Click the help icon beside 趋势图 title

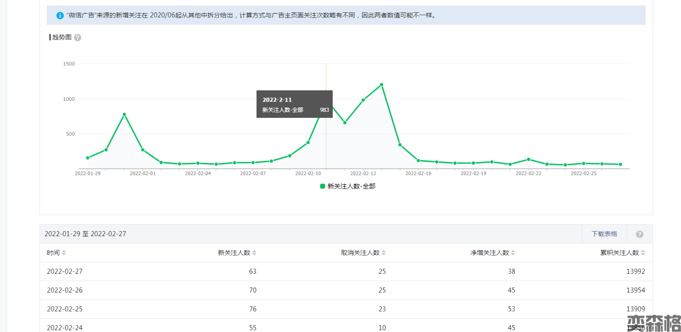coord(78,38)
